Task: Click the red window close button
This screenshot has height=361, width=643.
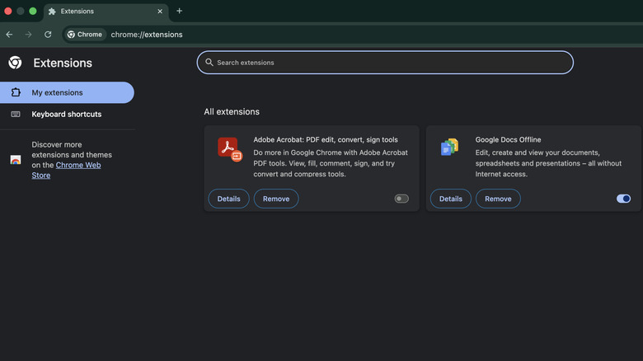Action: click(x=7, y=11)
